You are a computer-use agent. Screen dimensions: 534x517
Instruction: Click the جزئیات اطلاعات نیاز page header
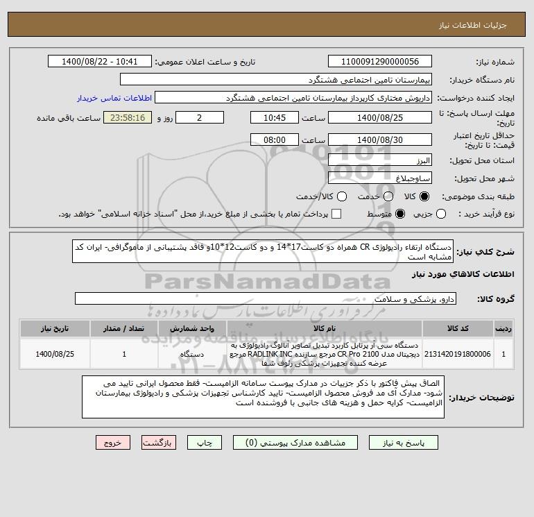(x=473, y=25)
